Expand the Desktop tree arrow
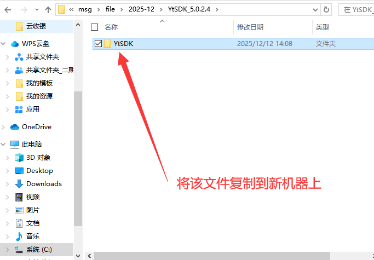Image resolution: width=374 pixels, height=260 pixels. [7, 171]
